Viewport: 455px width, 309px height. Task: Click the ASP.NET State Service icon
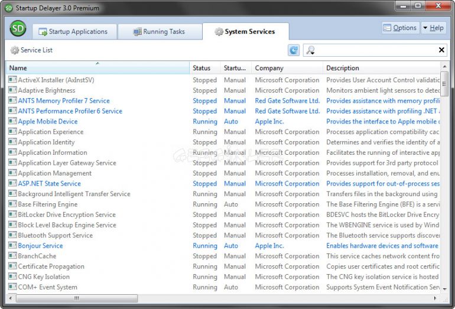click(12, 183)
